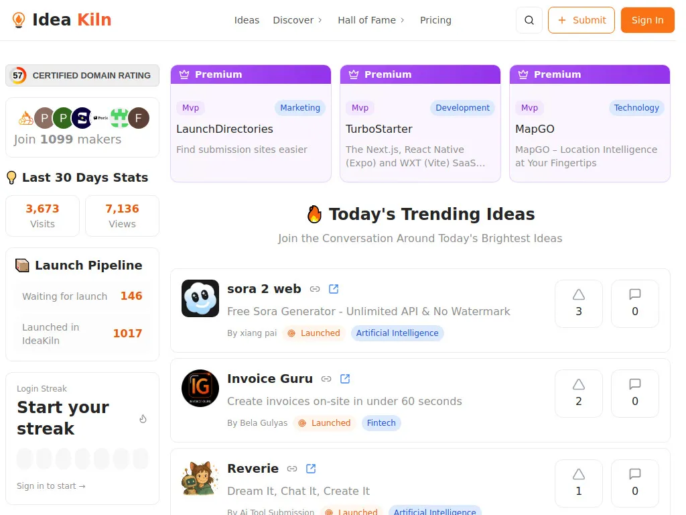Image resolution: width=686 pixels, height=515 pixels.
Task: Click Sign in to start link
Action: 51,486
